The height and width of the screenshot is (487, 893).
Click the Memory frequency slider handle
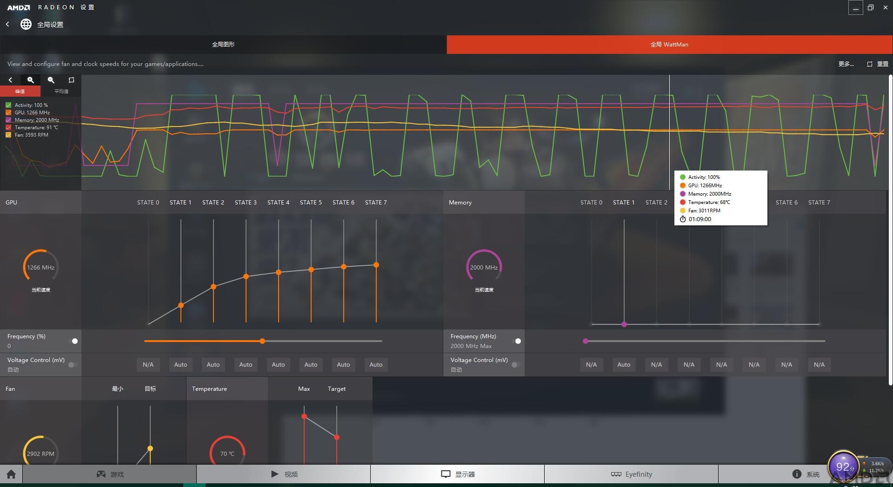coord(586,341)
